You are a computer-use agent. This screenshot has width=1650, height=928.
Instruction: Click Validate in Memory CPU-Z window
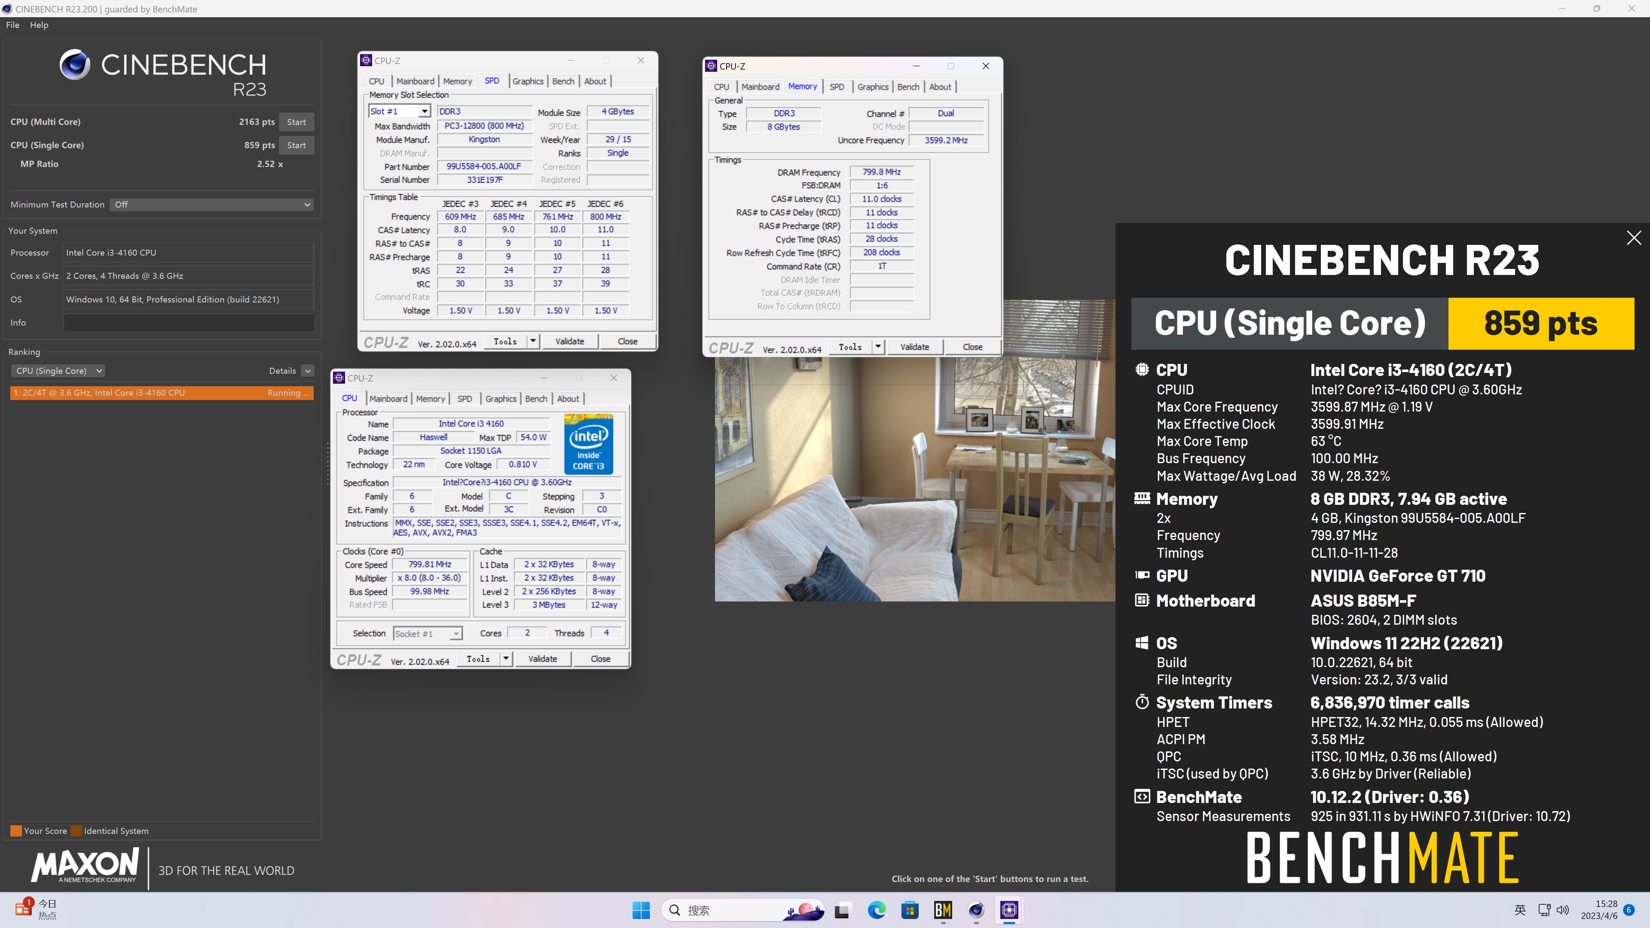tap(915, 347)
